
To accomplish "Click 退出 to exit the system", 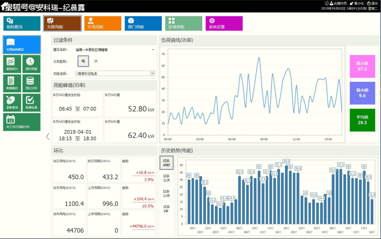I will click(373, 3).
